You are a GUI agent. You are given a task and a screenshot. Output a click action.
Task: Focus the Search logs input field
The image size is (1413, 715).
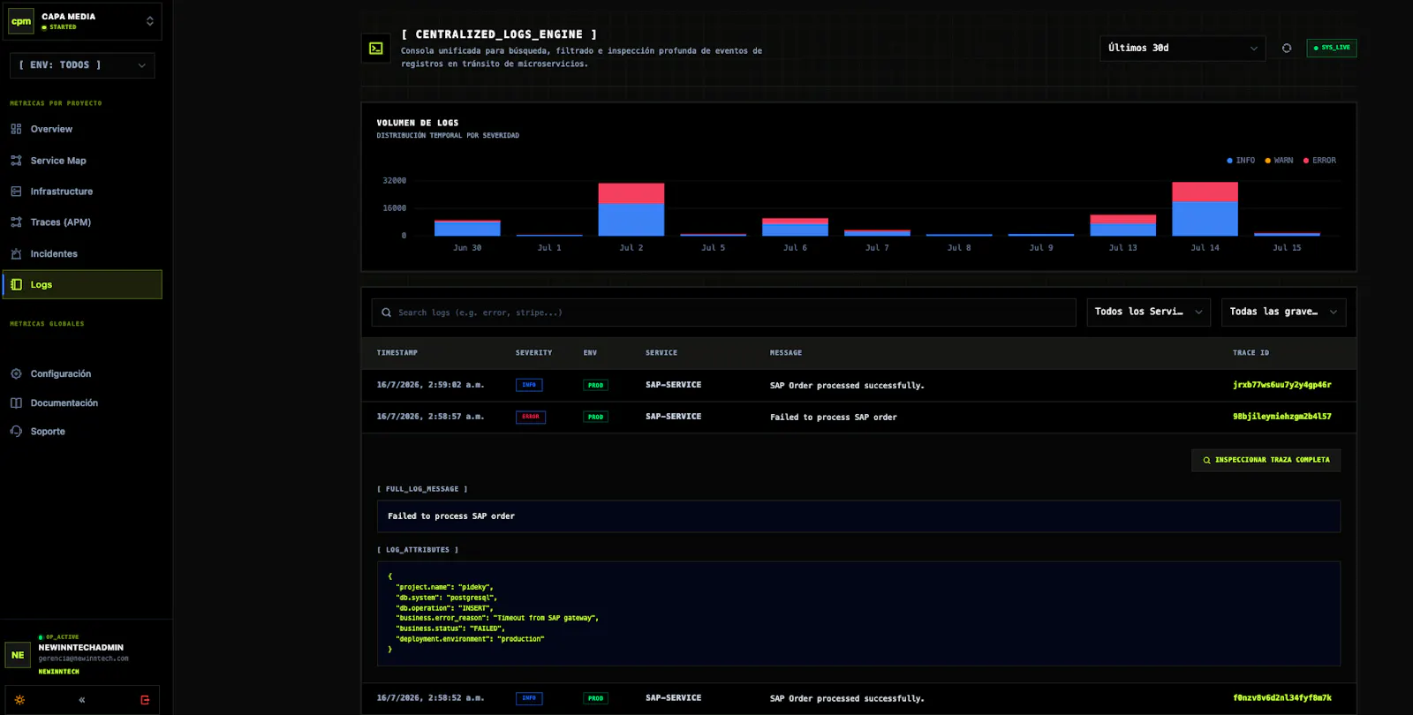pos(724,312)
